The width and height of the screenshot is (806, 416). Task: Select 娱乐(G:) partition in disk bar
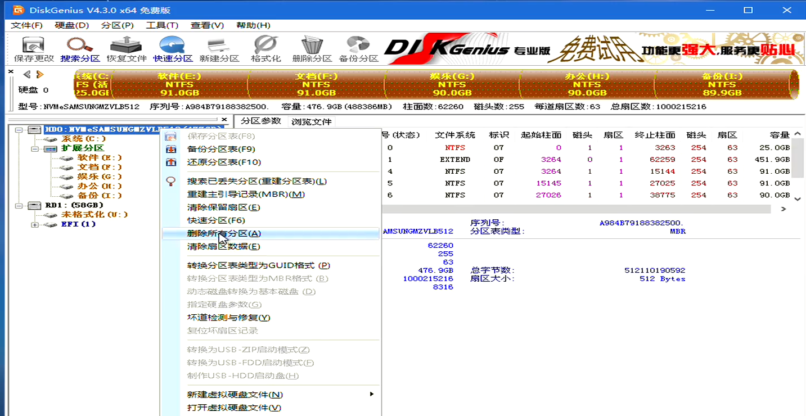point(451,84)
